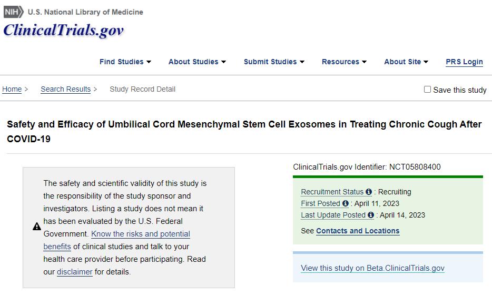Click the warning triangle icon

(37, 227)
